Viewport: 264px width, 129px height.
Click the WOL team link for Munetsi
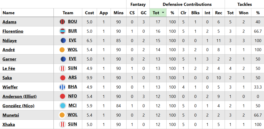tap(72, 115)
